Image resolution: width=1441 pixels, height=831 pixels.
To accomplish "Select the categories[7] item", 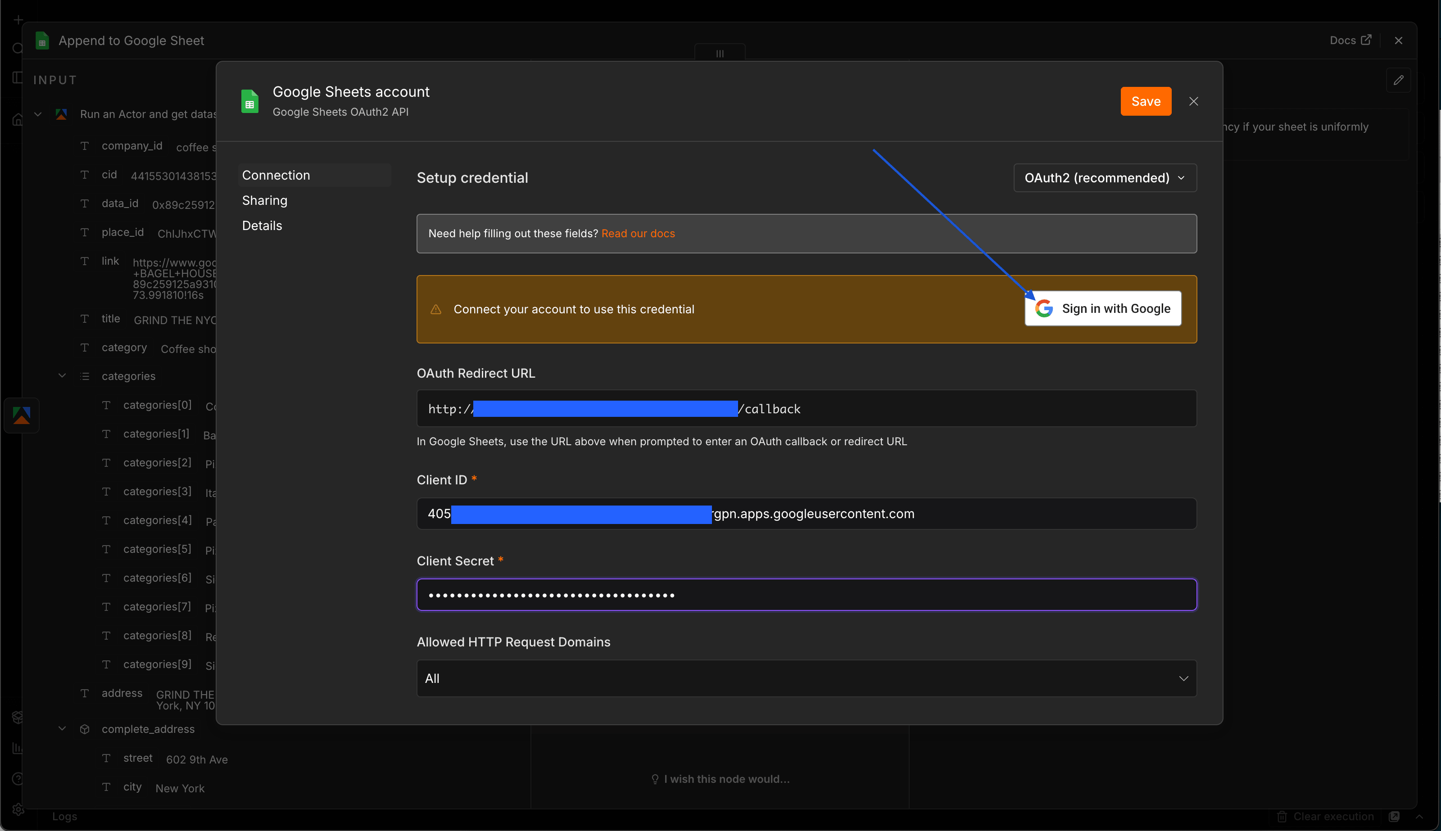I will [157, 607].
